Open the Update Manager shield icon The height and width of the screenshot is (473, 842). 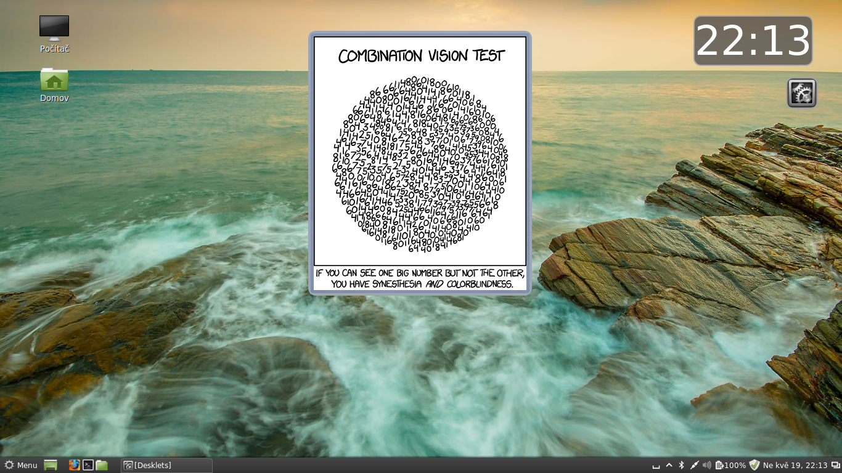754,465
